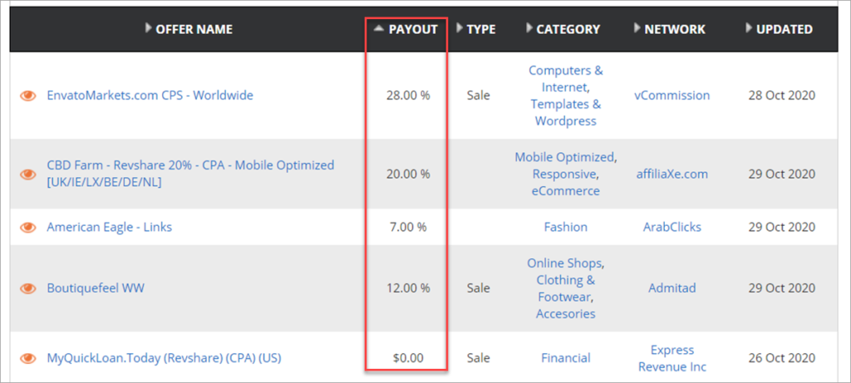Open the EnvatoMarkets.com CPS - Worldwide offer

[150, 96]
